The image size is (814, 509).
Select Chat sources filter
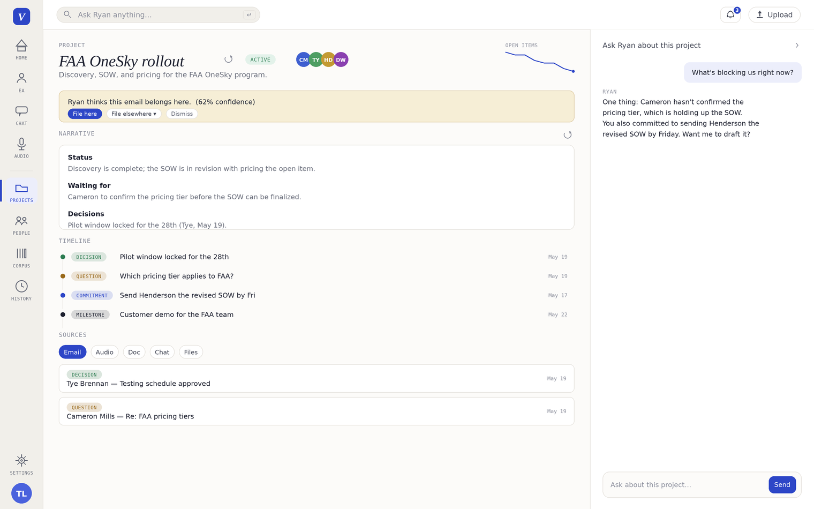tap(162, 352)
